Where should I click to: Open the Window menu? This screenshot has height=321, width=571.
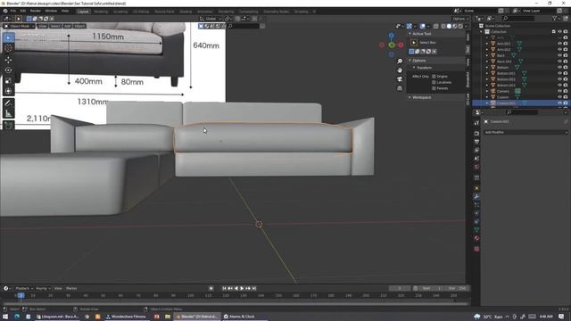pyautogui.click(x=51, y=11)
